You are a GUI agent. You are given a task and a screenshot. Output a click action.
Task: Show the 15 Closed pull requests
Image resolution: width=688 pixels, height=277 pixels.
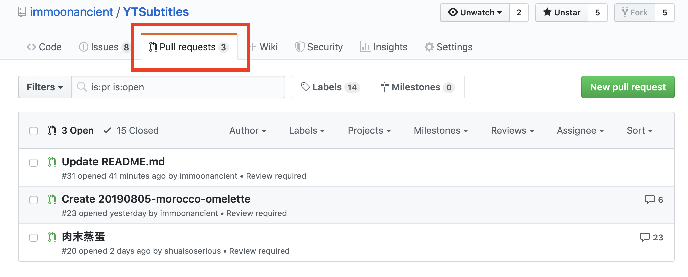131,130
